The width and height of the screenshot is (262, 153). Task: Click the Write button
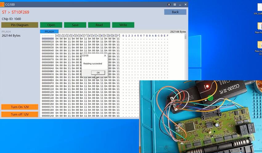[123, 25]
